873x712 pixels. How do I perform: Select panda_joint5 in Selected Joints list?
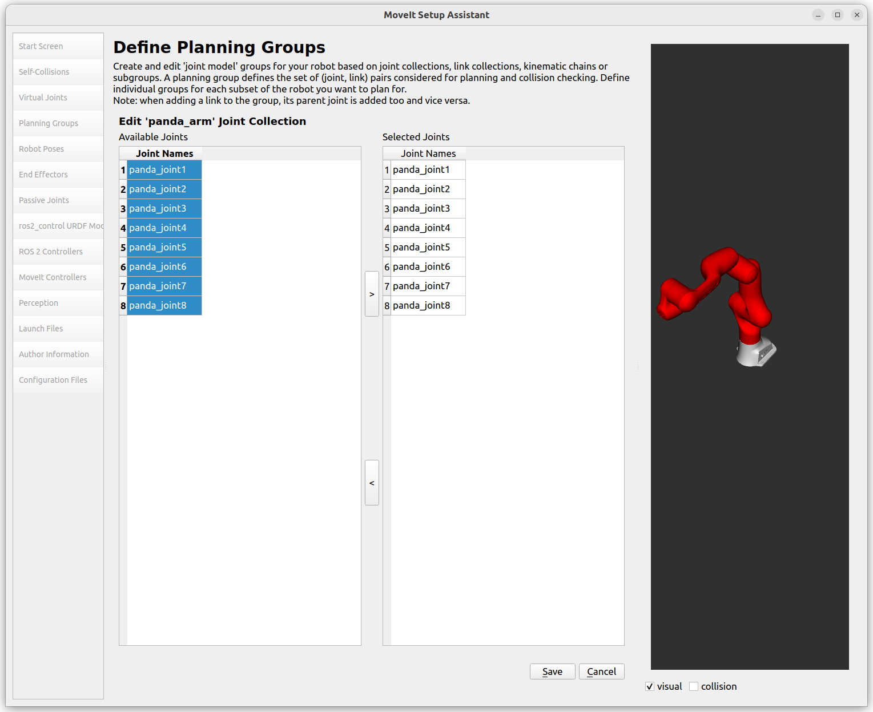(421, 247)
